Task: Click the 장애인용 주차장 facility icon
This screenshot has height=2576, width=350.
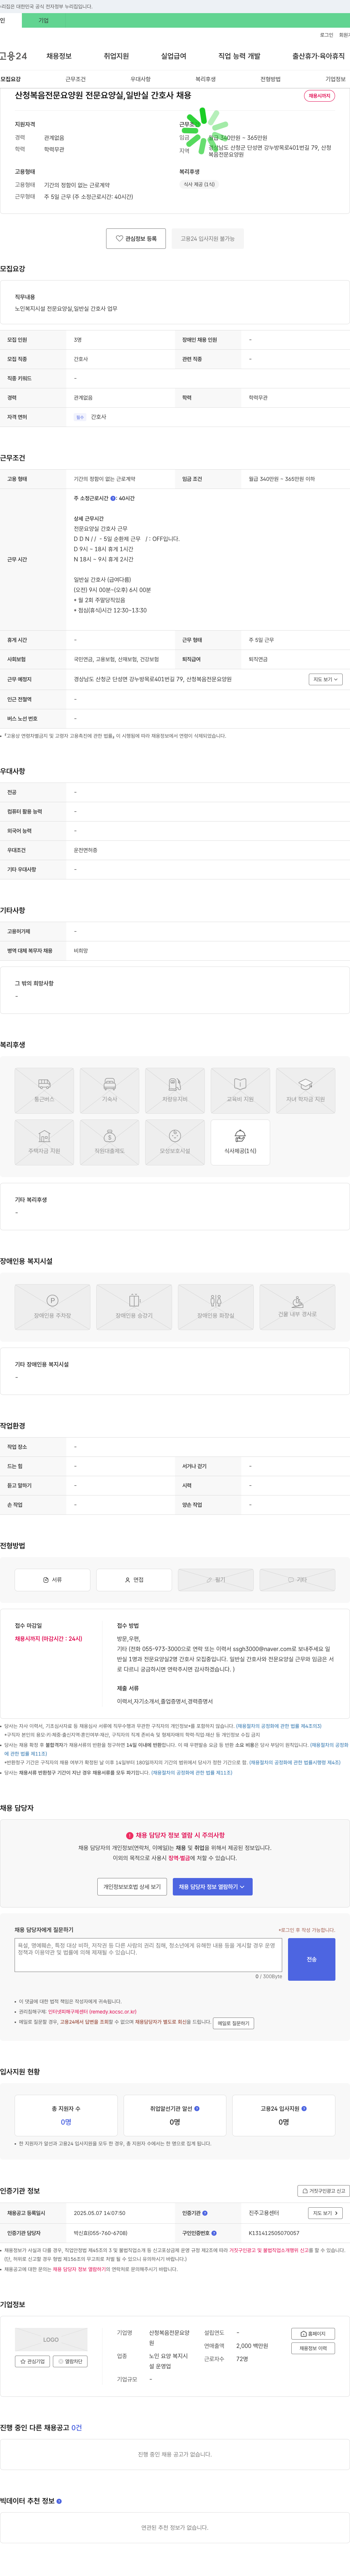Action: pyautogui.click(x=52, y=1307)
